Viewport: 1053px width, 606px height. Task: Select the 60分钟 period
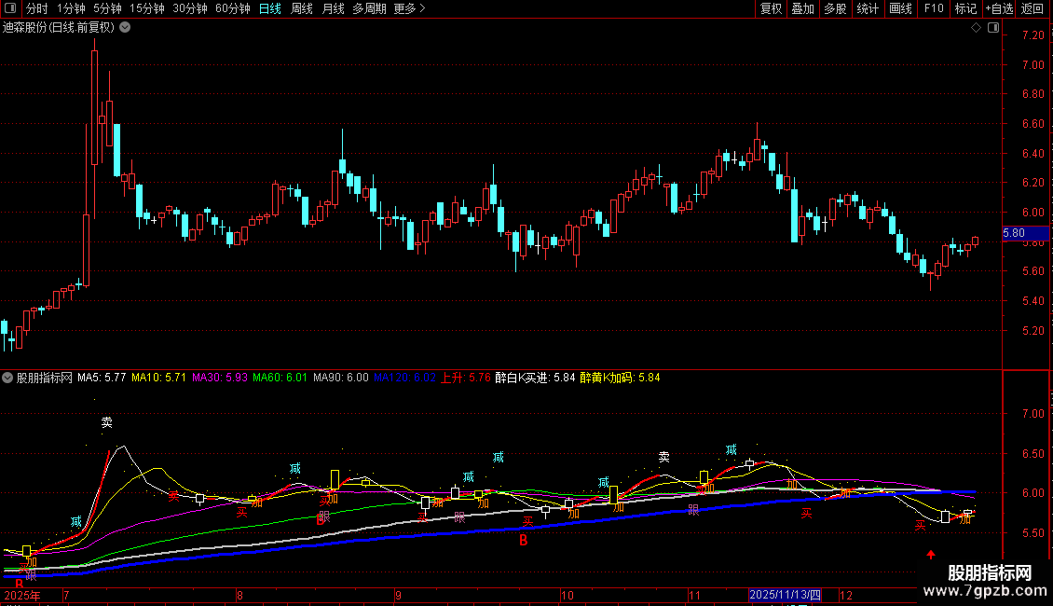coord(233,8)
